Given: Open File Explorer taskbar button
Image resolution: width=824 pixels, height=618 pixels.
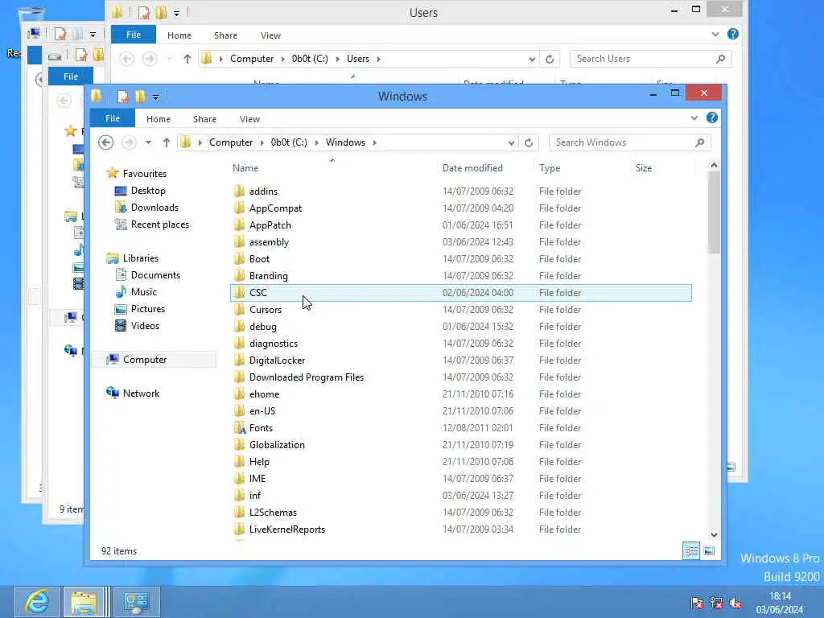Looking at the screenshot, I should click(84, 602).
